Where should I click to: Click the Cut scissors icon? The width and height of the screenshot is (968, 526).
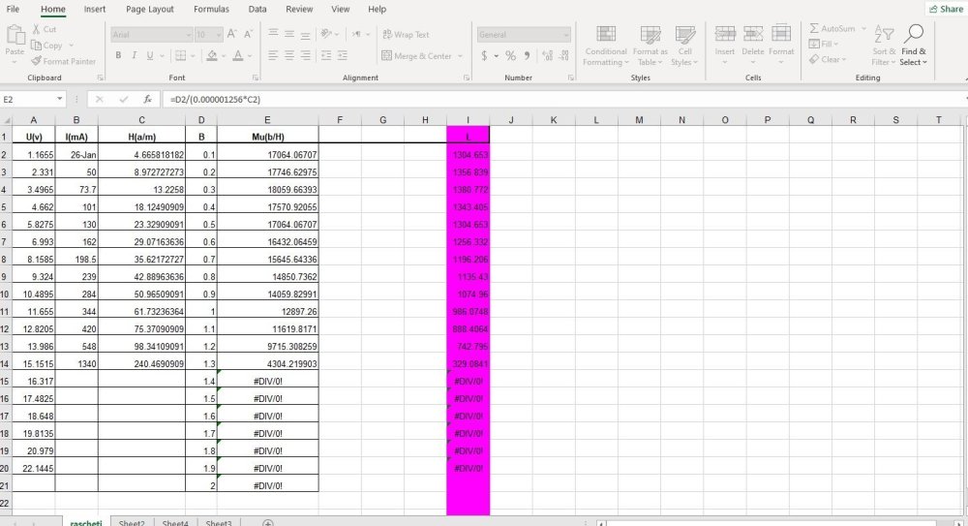pyautogui.click(x=37, y=29)
